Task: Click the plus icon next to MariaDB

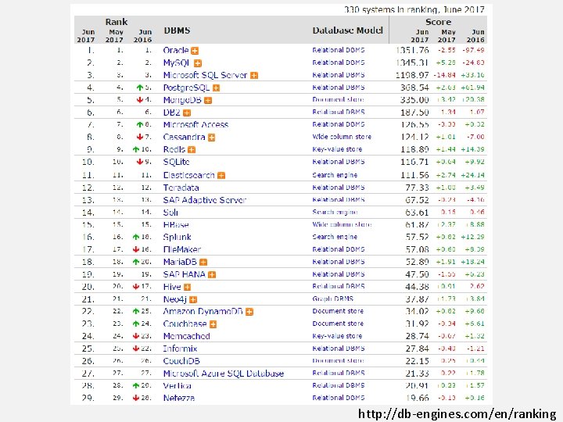Action: 203,263
